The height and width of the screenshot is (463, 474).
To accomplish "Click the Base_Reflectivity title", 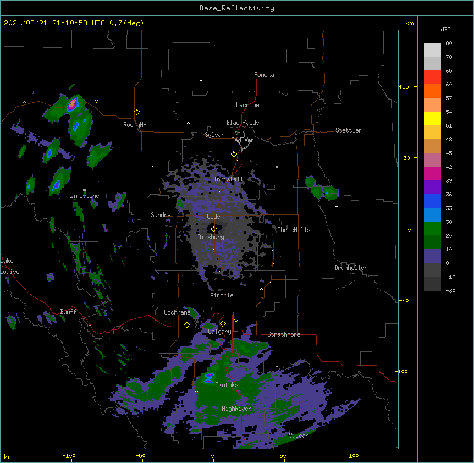I will 237,8.
